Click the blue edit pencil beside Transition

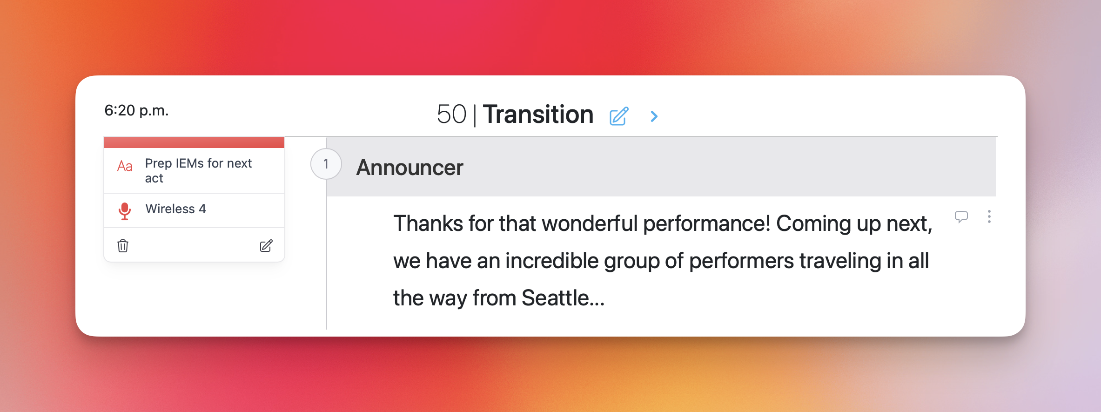[x=619, y=116]
